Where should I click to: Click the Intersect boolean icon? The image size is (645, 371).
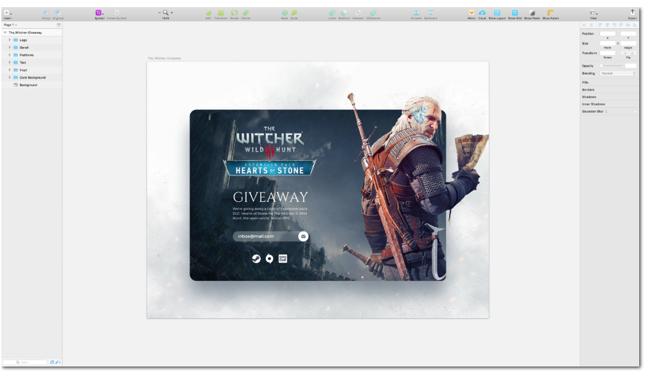coord(358,13)
